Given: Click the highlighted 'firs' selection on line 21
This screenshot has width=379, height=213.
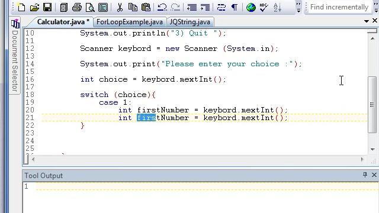Looking at the screenshot, I should click(x=146, y=118).
